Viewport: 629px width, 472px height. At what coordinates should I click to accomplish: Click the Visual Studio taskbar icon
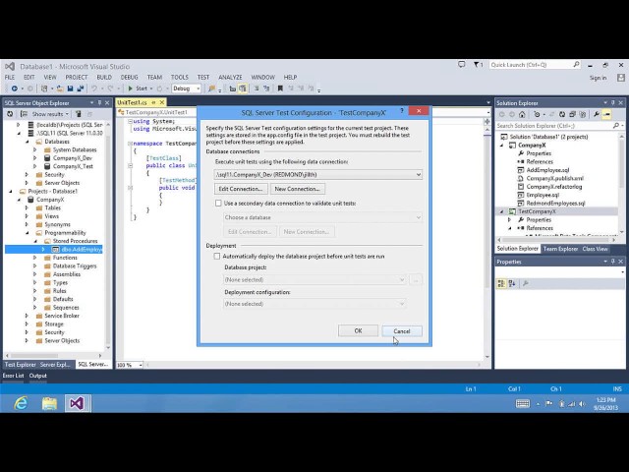coord(78,403)
